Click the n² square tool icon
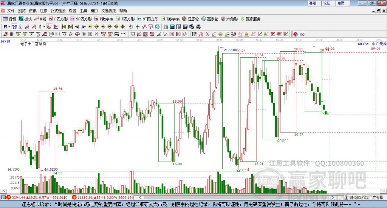This screenshot has width=387, height=208. pos(64,34)
